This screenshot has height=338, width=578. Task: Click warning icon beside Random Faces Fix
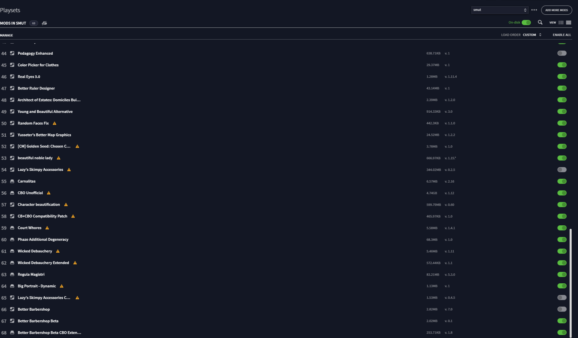tap(54, 123)
